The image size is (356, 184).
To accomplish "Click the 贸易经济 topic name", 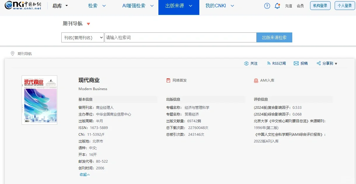I will point(192,114).
